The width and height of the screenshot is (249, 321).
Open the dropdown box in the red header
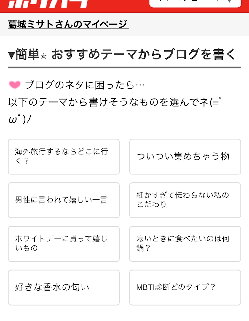[x=195, y=3]
